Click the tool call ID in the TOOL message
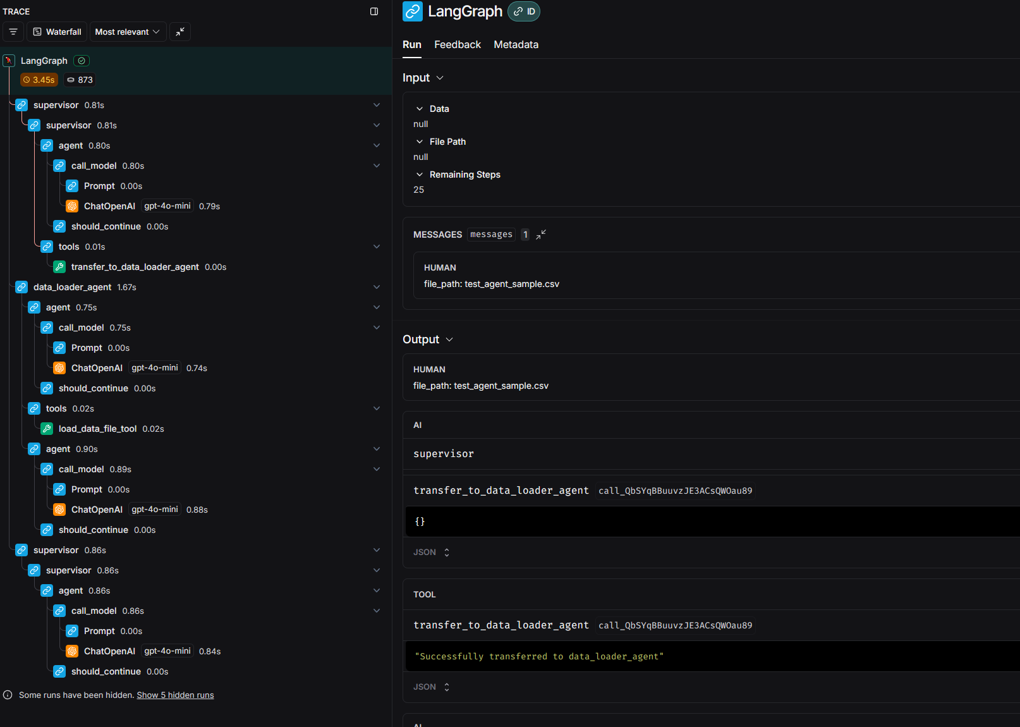Viewport: 1020px width, 727px height. click(x=675, y=625)
